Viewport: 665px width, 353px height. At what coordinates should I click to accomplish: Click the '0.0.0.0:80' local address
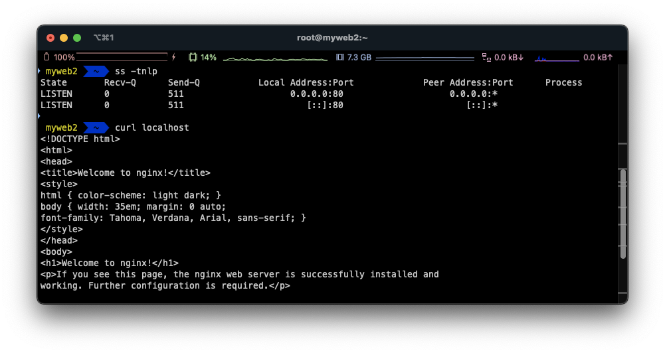click(x=316, y=94)
